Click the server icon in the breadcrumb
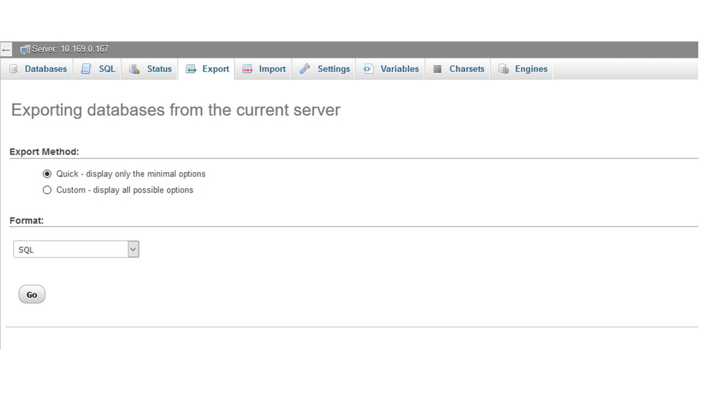The image size is (701, 394). coord(25,49)
